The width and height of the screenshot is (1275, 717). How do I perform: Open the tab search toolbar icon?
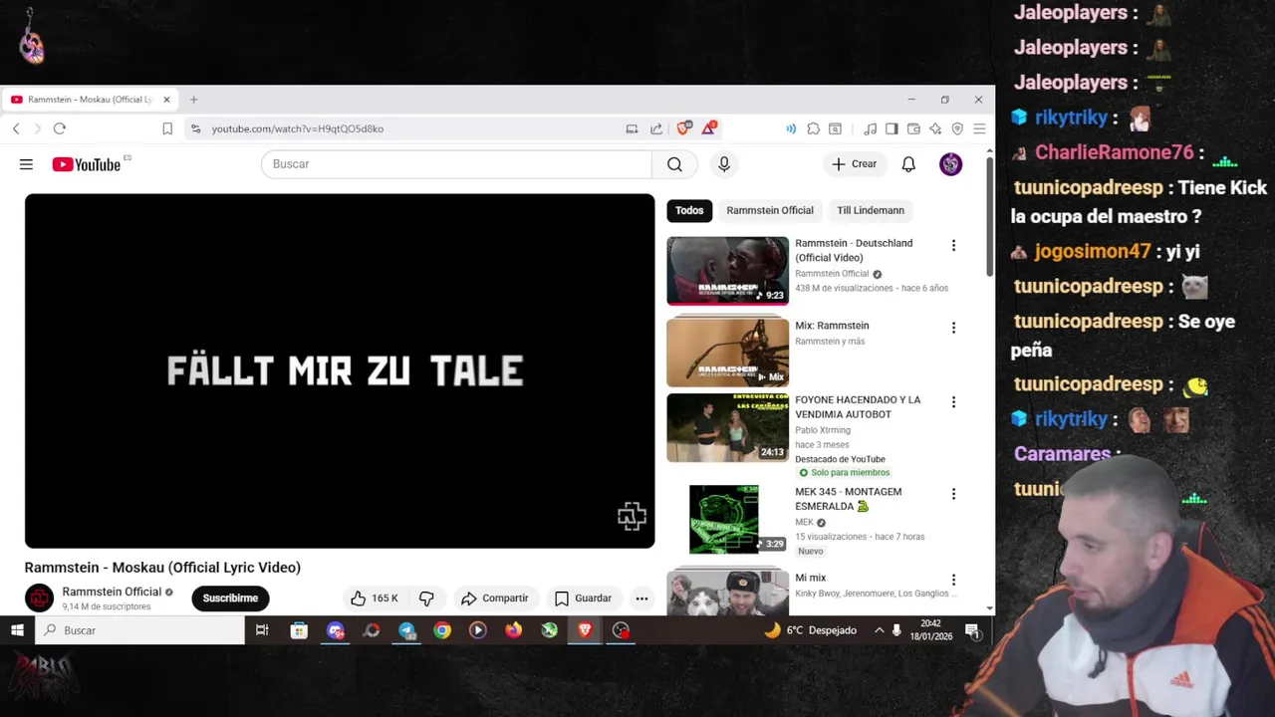(x=835, y=128)
